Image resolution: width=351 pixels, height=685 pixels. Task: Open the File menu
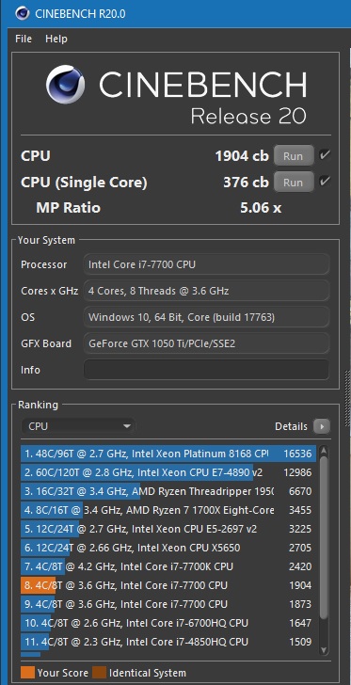[x=24, y=39]
